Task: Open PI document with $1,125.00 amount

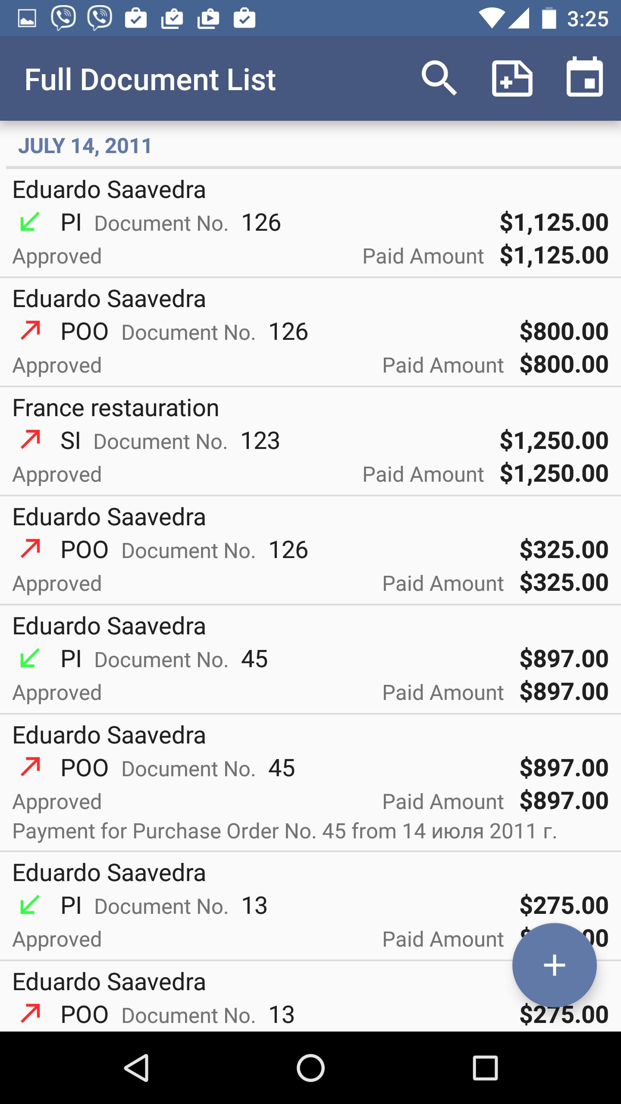Action: pos(259,223)
